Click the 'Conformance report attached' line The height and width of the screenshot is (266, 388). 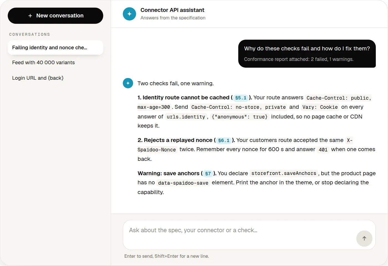pyautogui.click(x=299, y=59)
